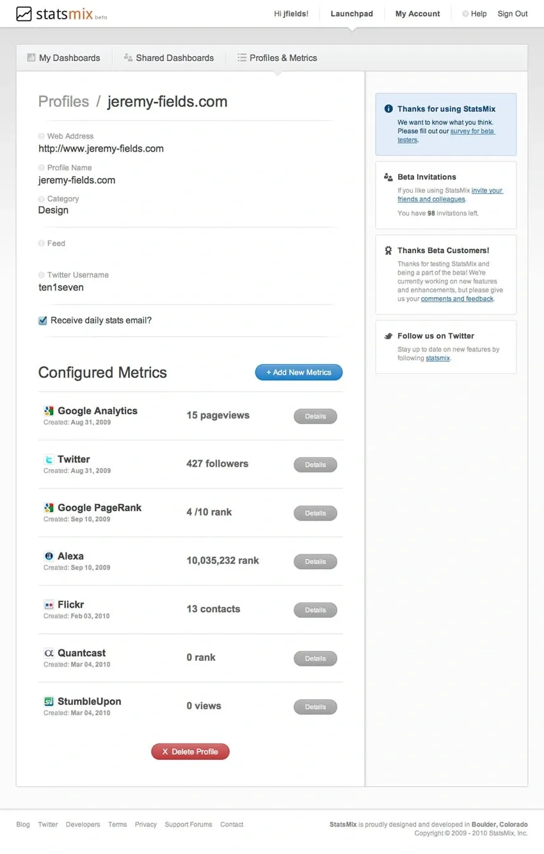Click Sign Out in the header
Viewport: 544px width, 854px height.
pyautogui.click(x=513, y=13)
